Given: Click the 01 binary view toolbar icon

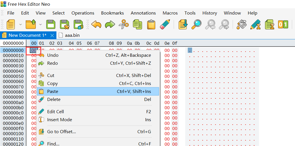Looking at the screenshot, I should (x=283, y=25).
